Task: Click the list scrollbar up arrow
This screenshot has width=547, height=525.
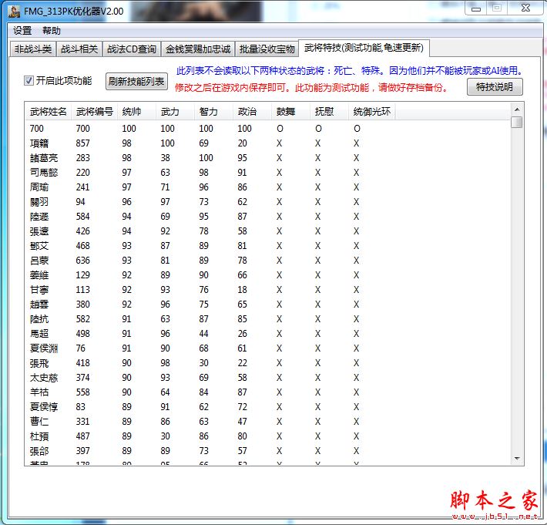Action: click(517, 109)
